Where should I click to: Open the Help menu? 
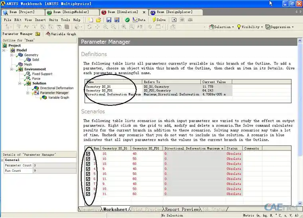click(77, 20)
